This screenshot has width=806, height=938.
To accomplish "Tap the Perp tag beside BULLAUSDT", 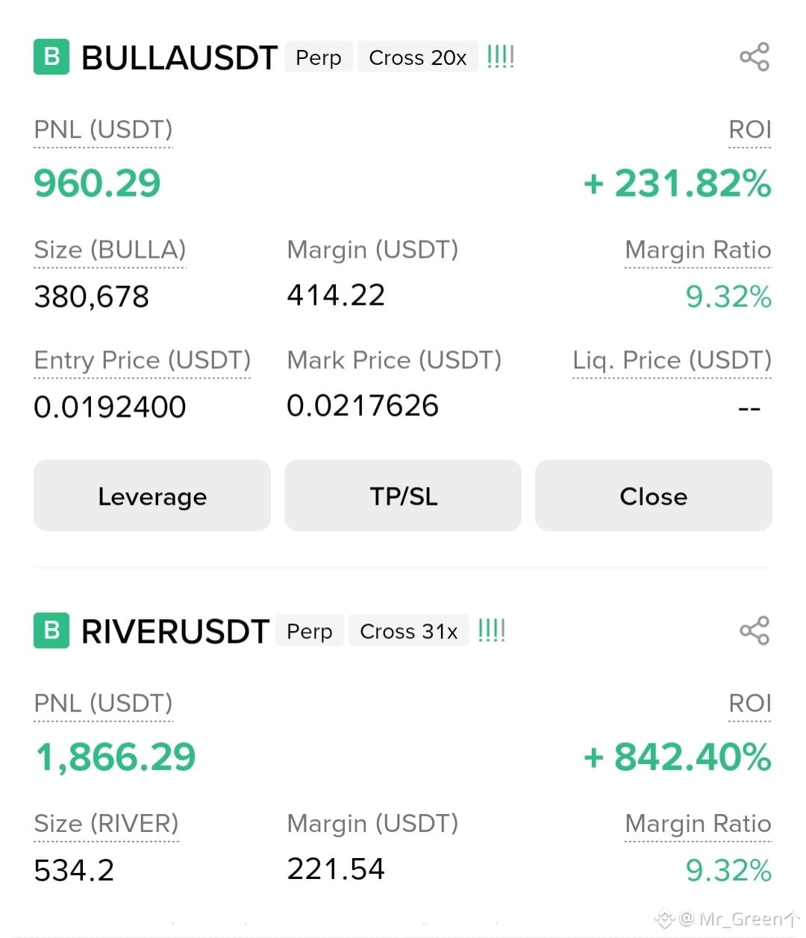I will tap(319, 58).
